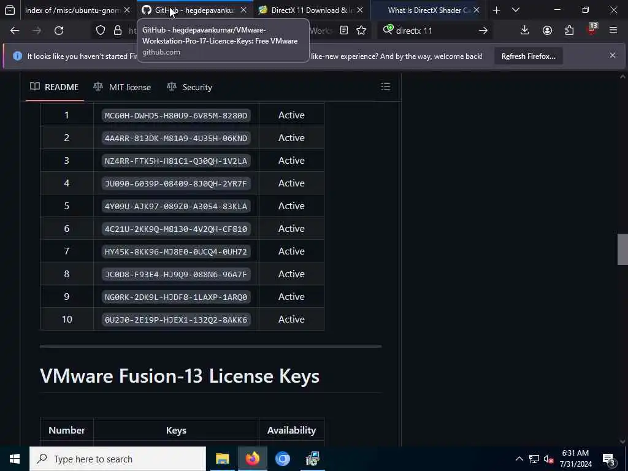The height and width of the screenshot is (471, 628).
Task: Click the red extension icon with badge 13
Action: (x=592, y=29)
